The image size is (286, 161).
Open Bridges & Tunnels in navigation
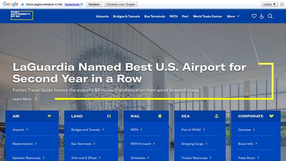[x=127, y=16]
